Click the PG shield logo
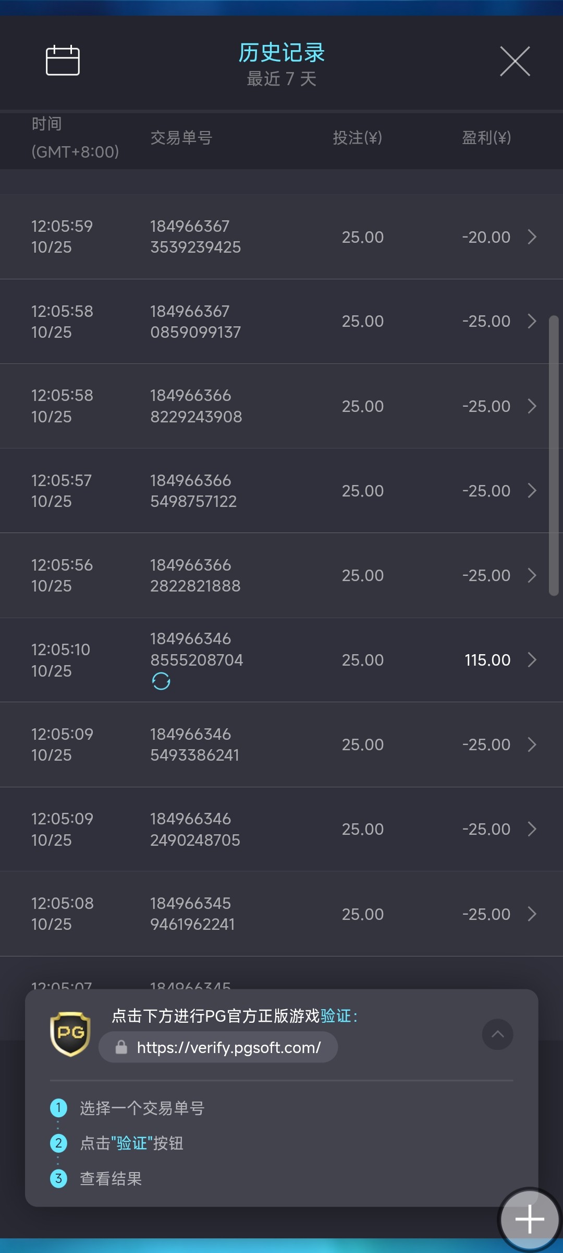This screenshot has width=563, height=1253. tap(70, 1034)
